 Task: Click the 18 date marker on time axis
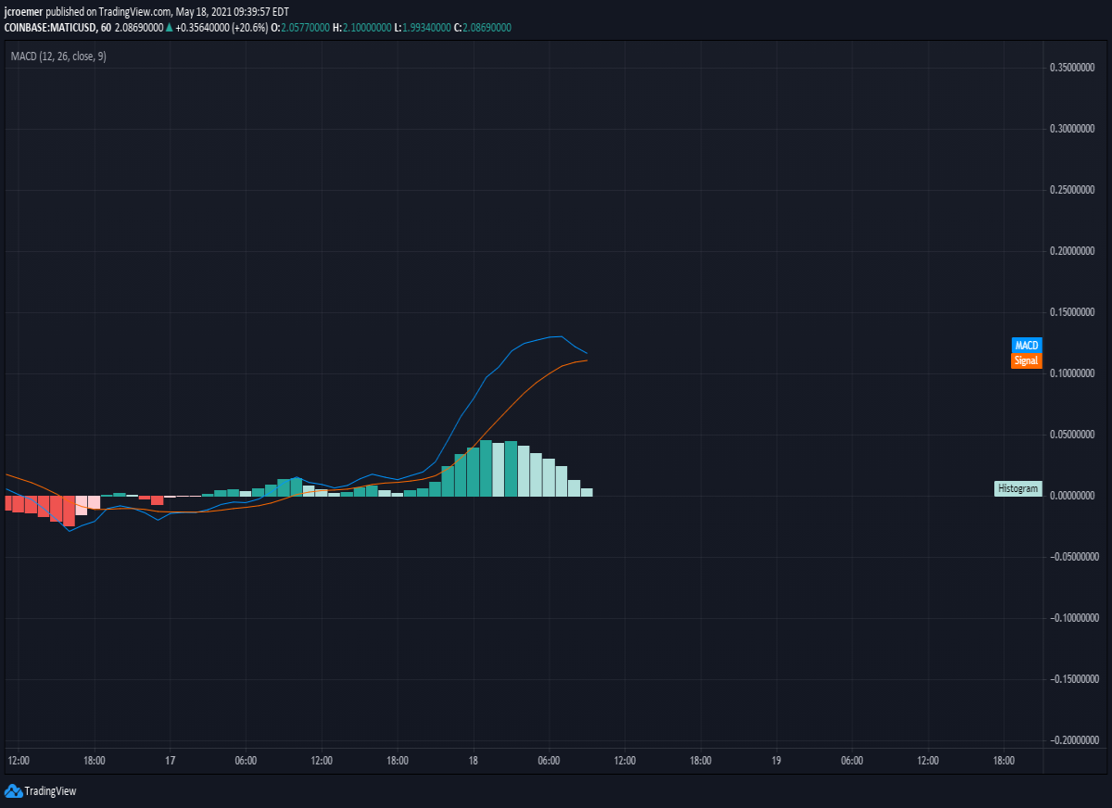pyautogui.click(x=473, y=761)
